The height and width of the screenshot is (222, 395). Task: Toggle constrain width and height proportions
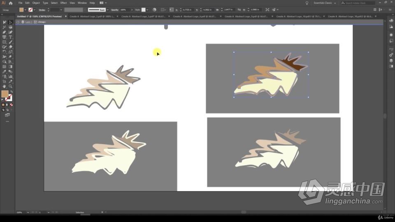[239, 9]
